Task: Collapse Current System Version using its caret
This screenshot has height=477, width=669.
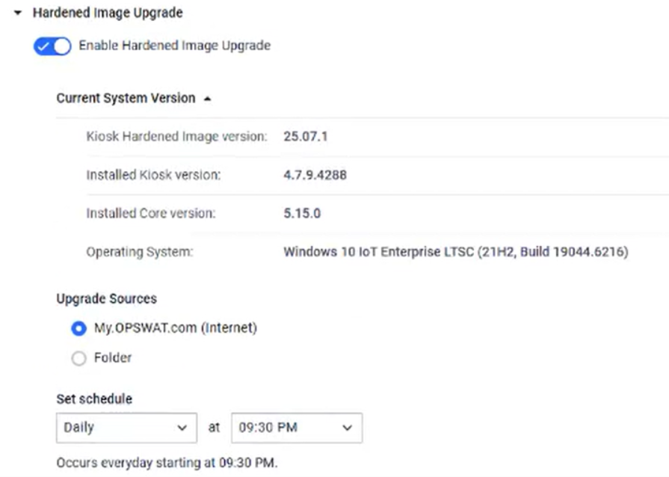Action: pos(207,99)
